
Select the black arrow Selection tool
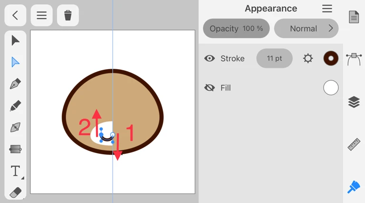click(x=15, y=40)
